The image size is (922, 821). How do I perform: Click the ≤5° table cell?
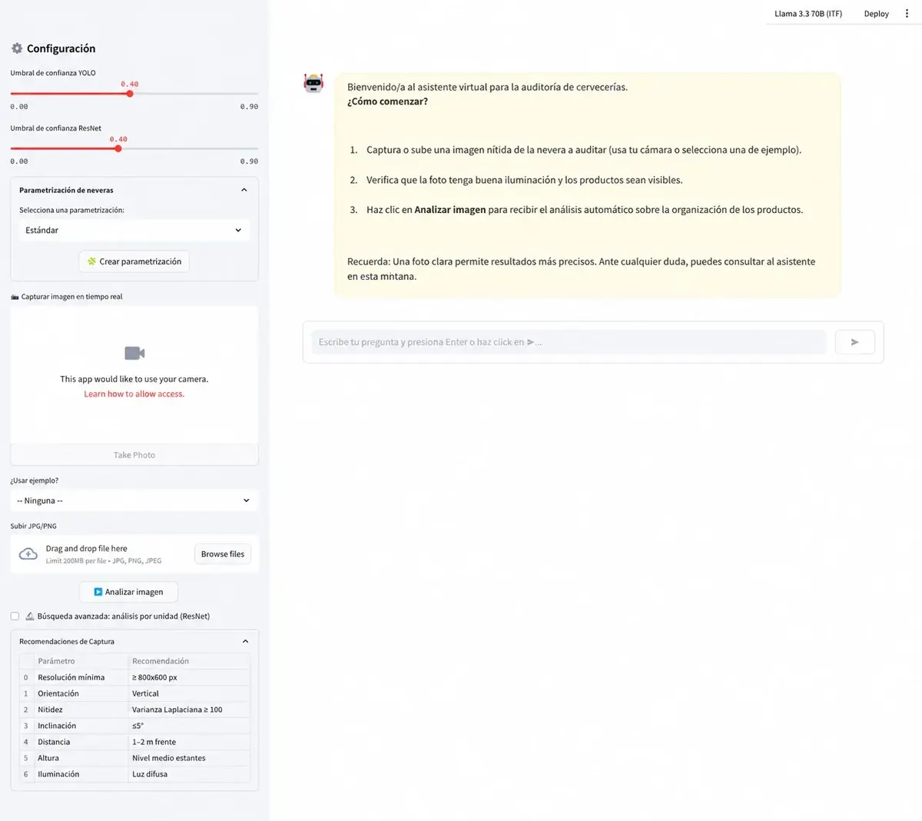tap(189, 726)
